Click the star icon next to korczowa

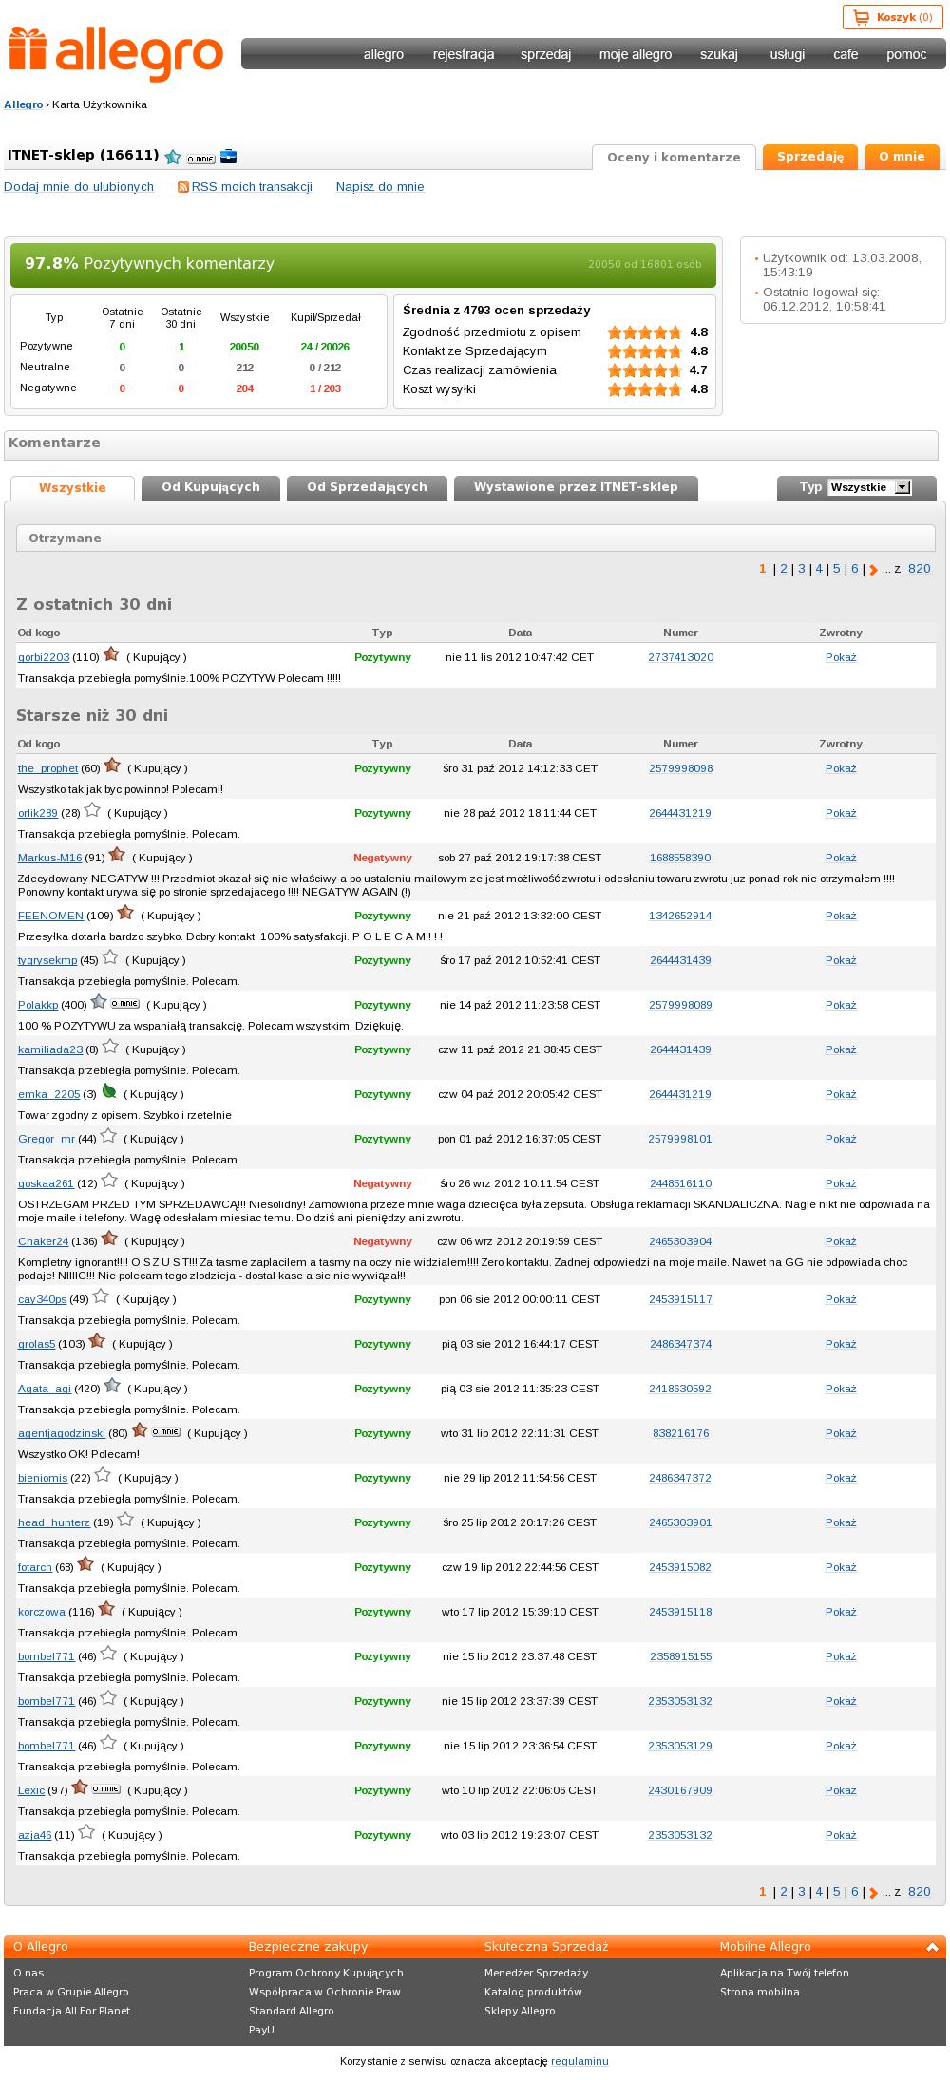(106, 1609)
